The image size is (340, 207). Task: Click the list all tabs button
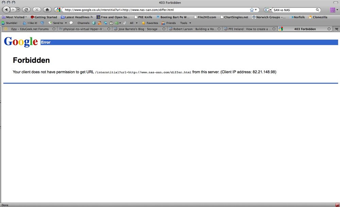[x=337, y=29]
